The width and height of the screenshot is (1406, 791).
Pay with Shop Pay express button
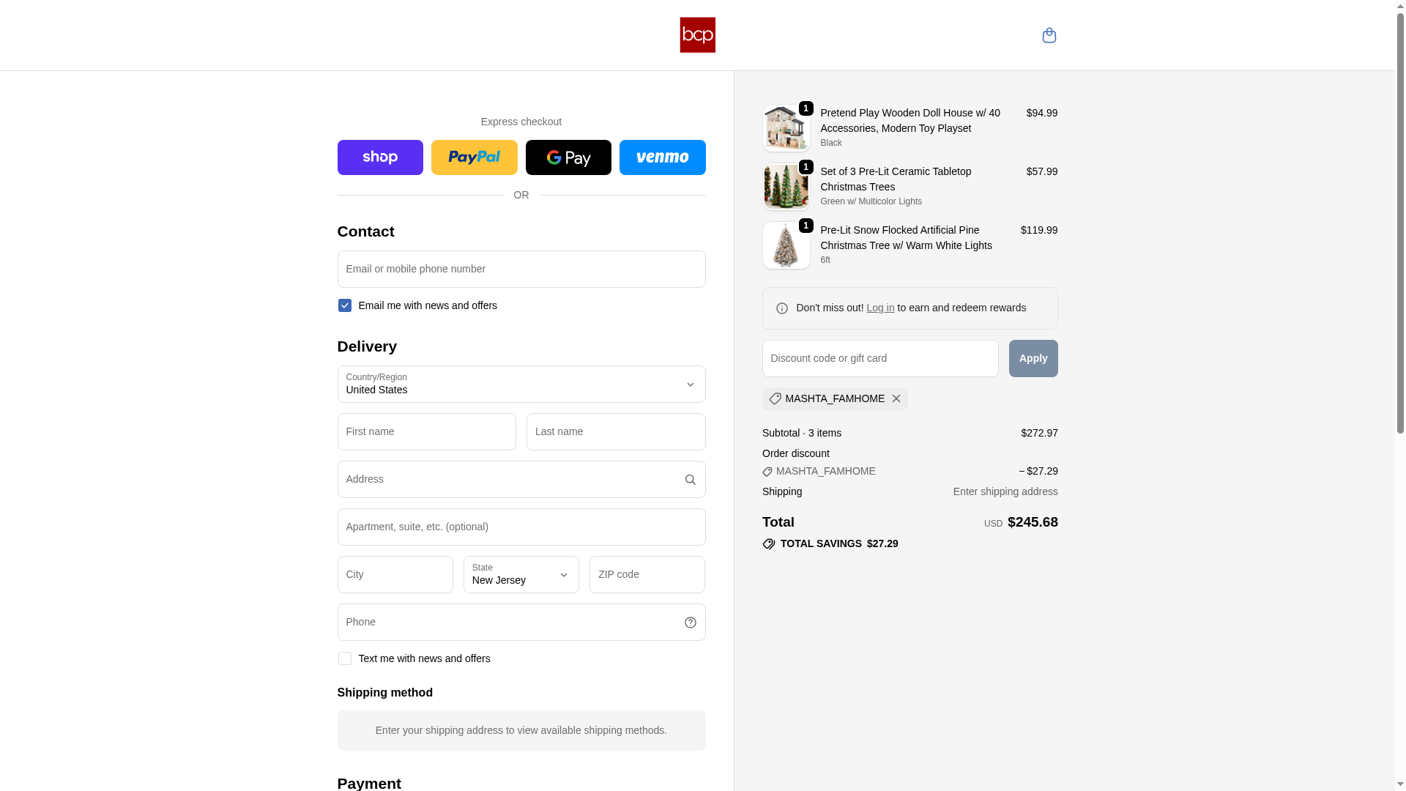click(x=380, y=157)
